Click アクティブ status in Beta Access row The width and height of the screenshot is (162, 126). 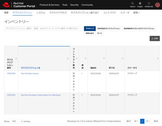132,73
